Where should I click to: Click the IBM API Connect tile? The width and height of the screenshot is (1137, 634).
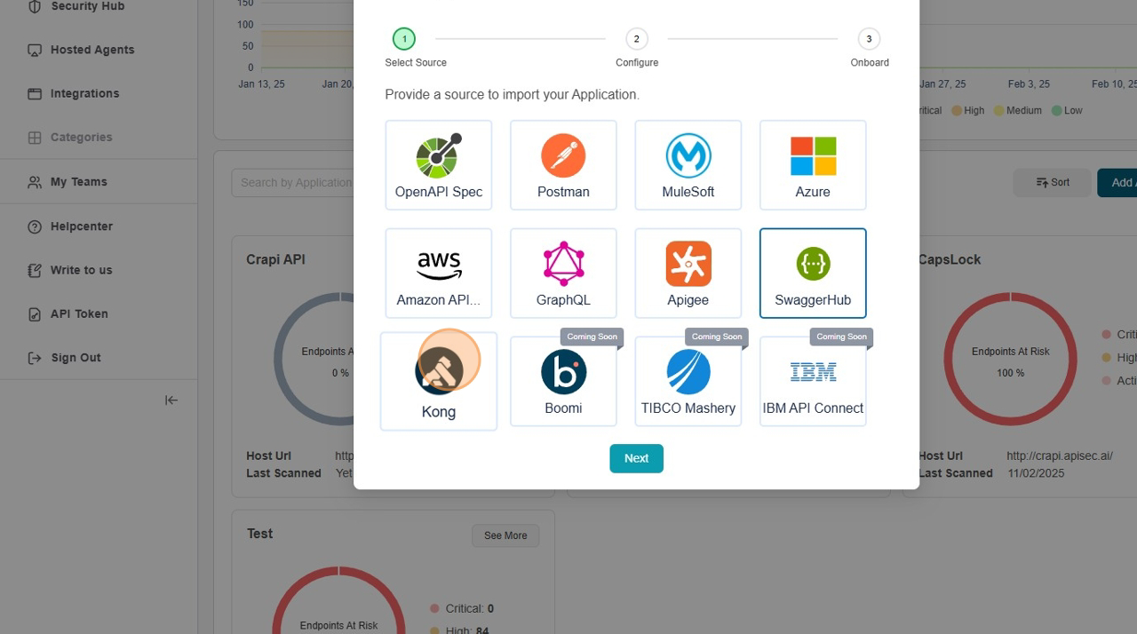(813, 382)
